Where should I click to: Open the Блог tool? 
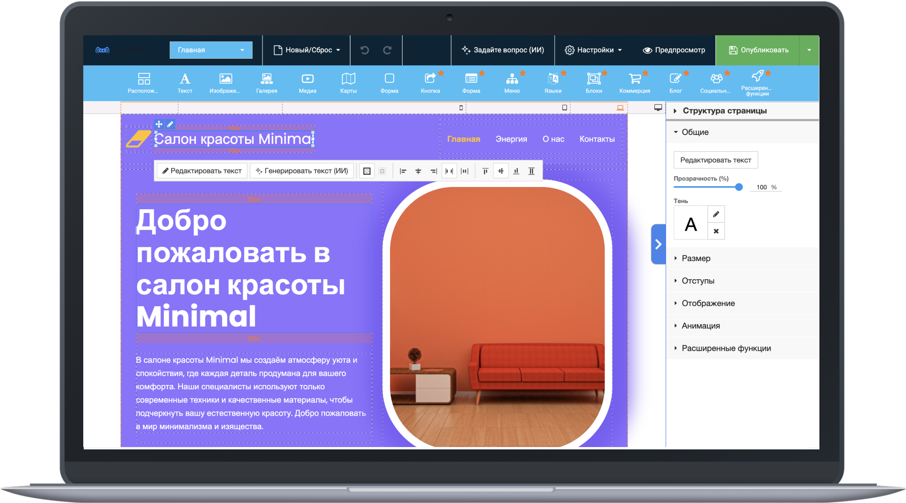click(676, 83)
